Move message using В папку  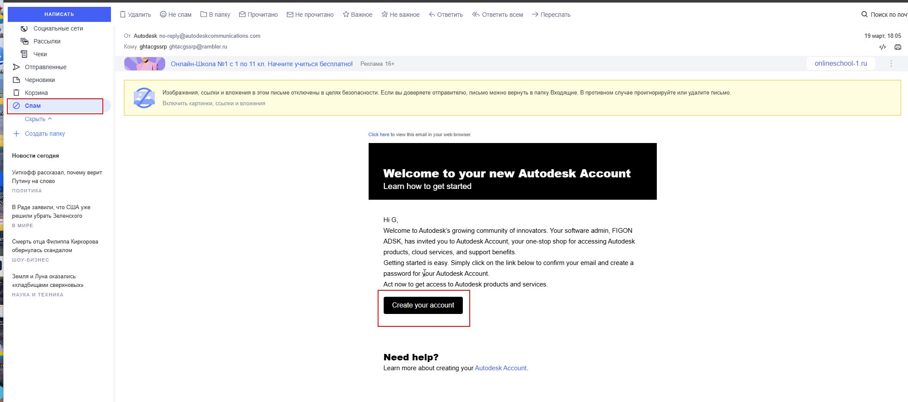[215, 15]
